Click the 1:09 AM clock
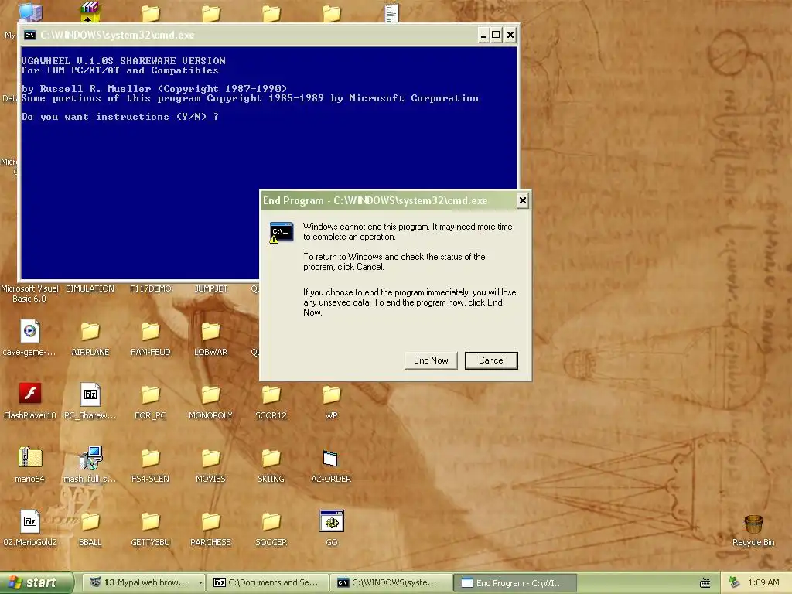Image resolution: width=792 pixels, height=594 pixels. pos(763,582)
